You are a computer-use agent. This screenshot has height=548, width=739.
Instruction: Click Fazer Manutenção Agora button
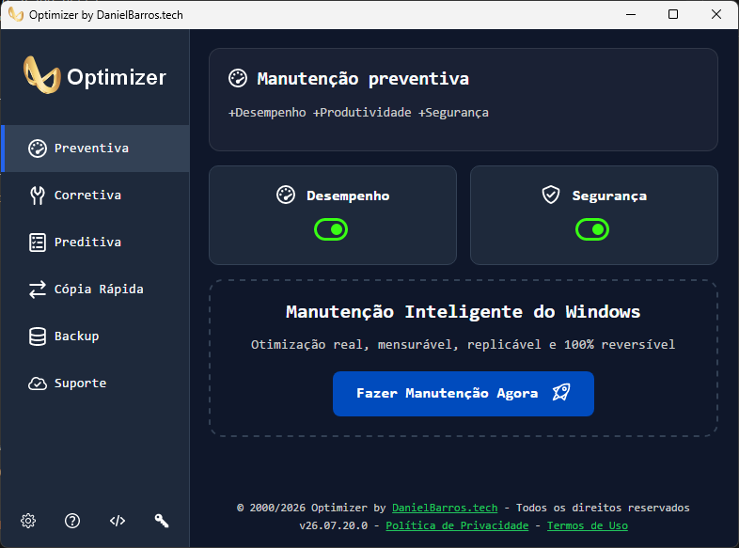[464, 394]
